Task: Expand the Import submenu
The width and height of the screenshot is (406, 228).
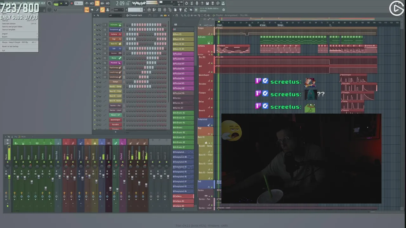Action: point(19,34)
